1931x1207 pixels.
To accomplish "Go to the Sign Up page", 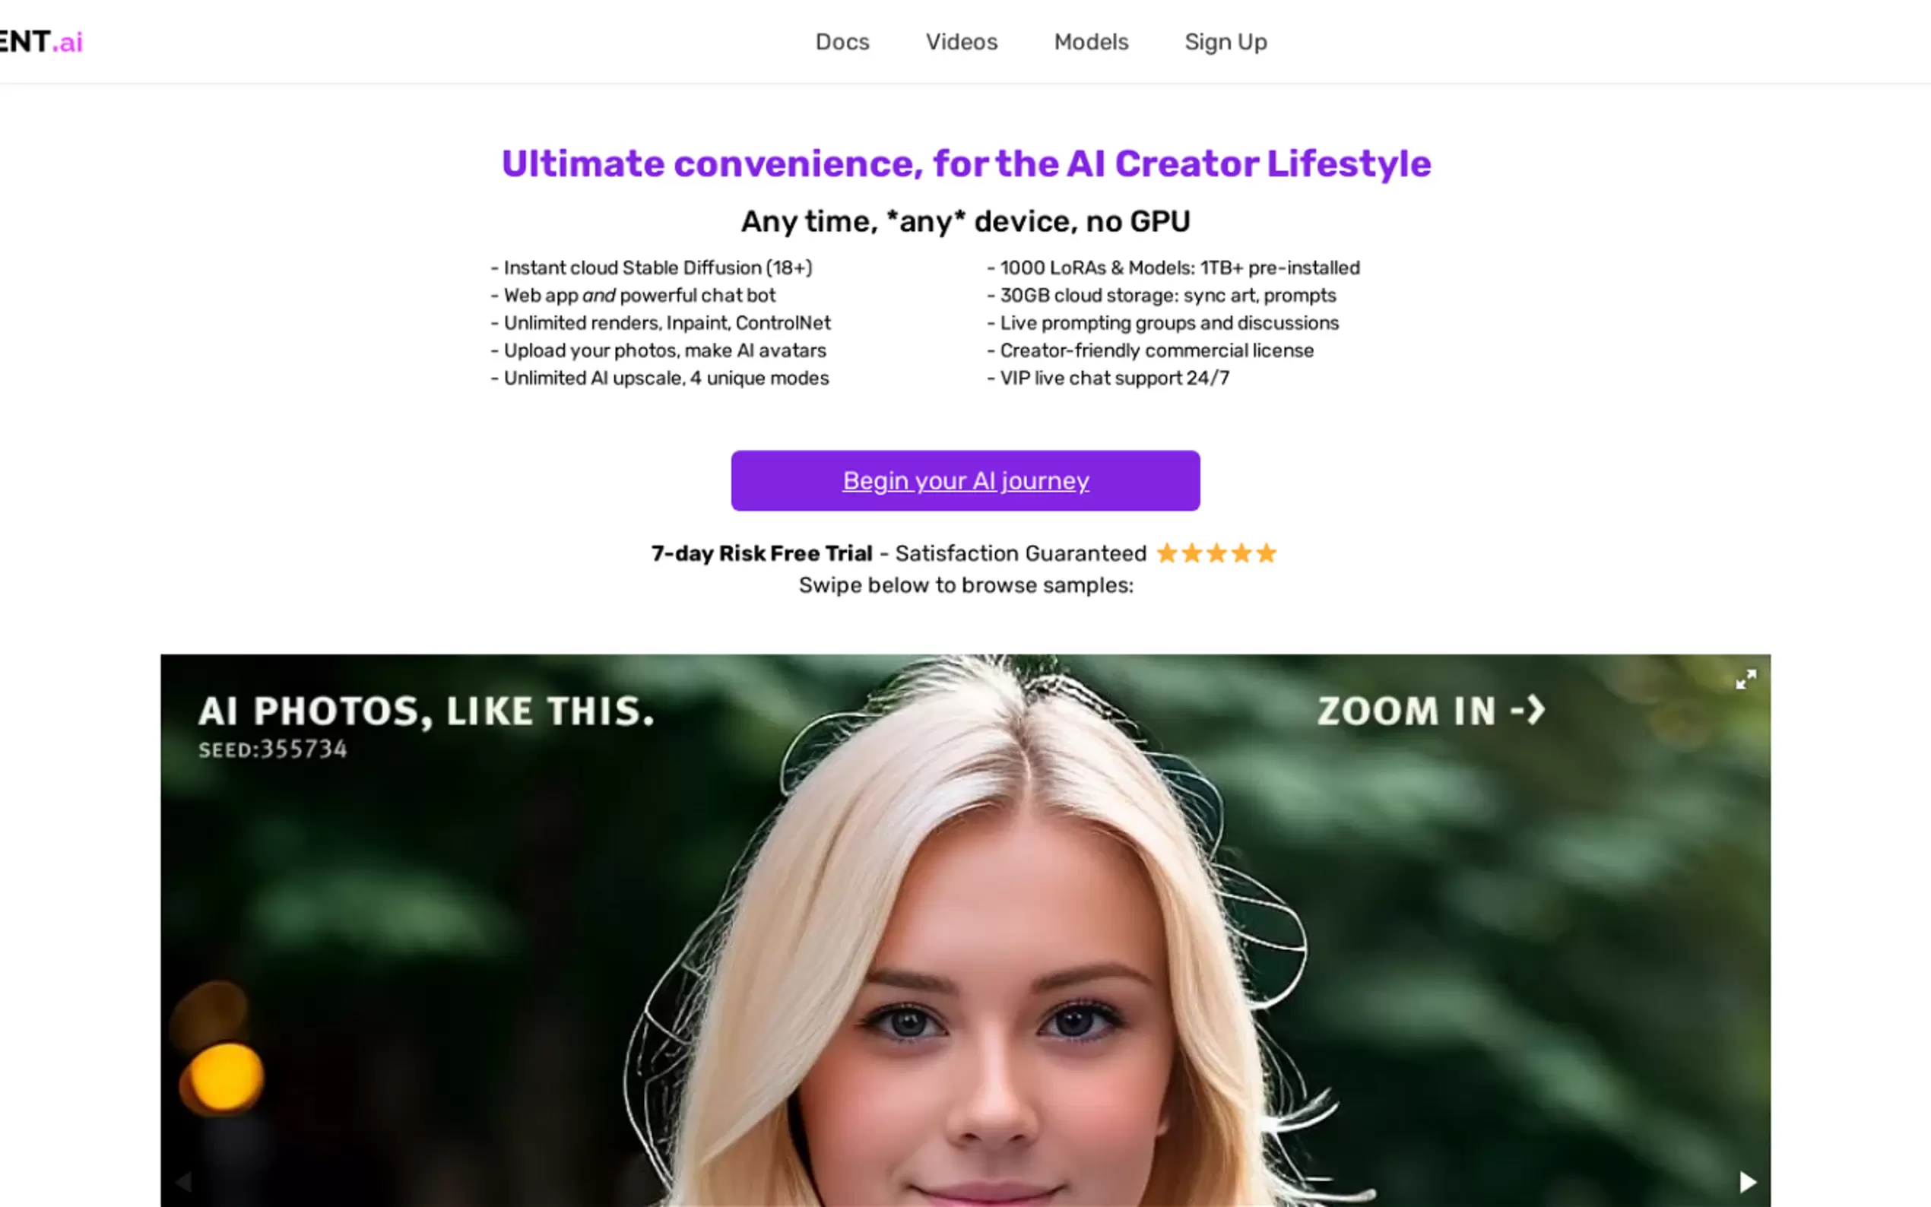I will pos(1226,42).
